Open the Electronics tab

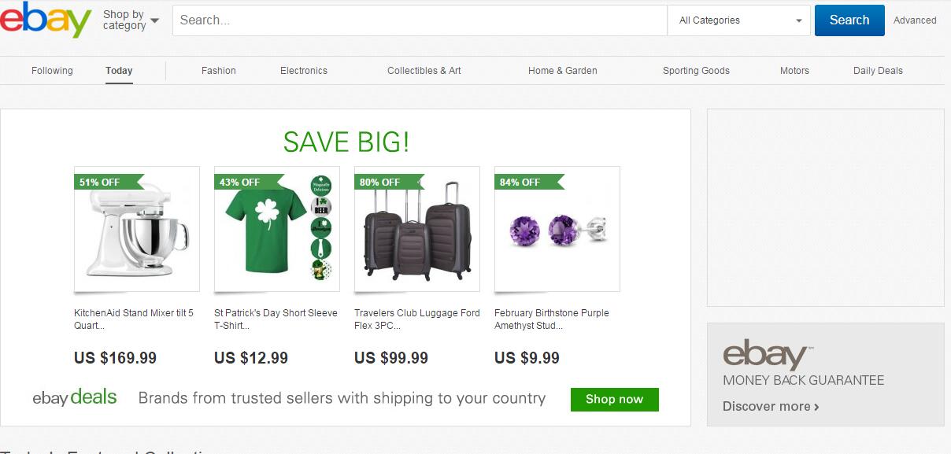pos(304,71)
